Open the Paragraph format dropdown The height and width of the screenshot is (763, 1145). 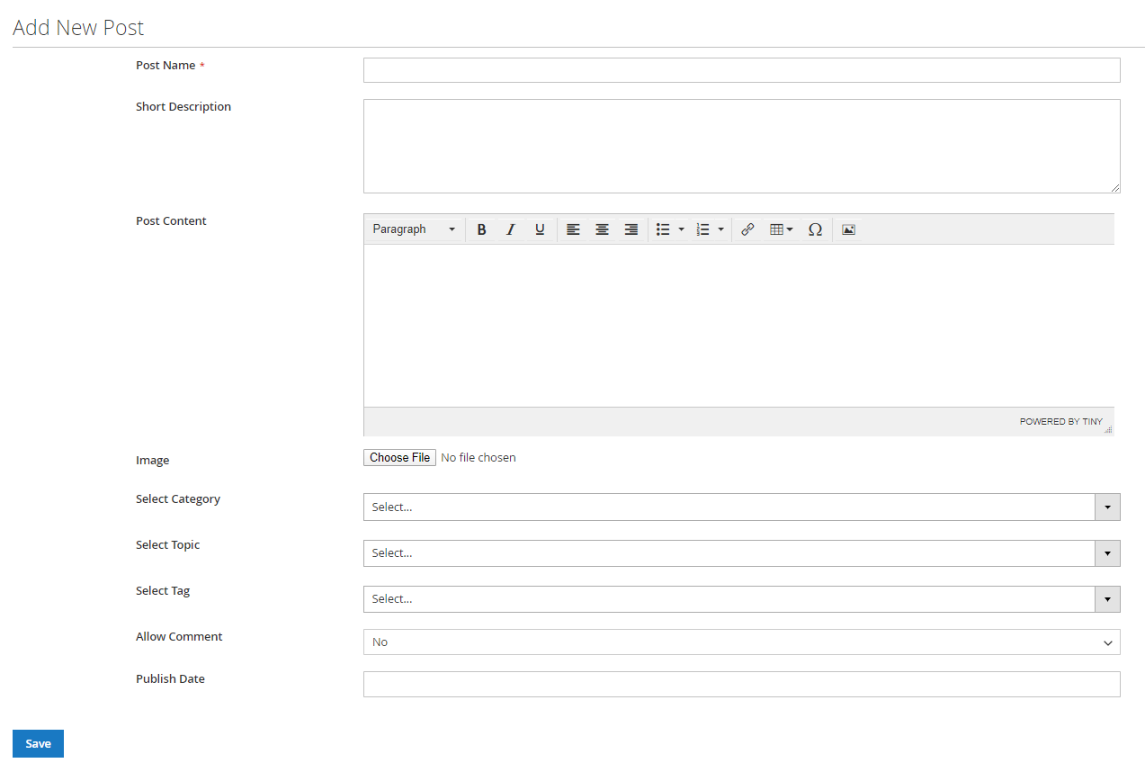[414, 229]
